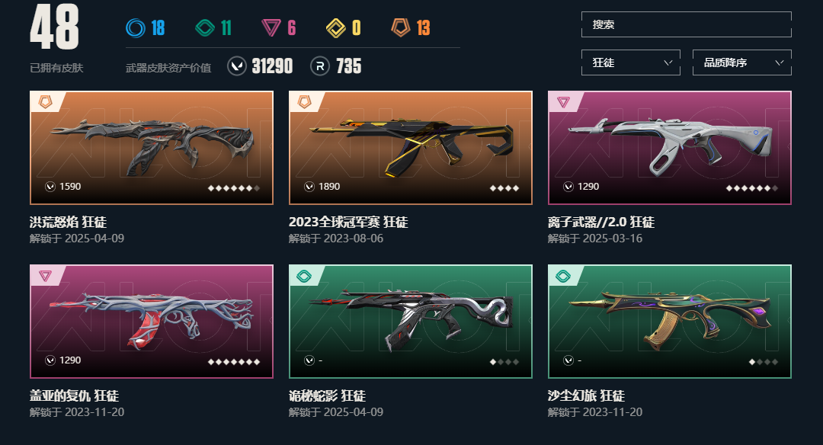Click the 诡秘蛇影 狂徒 skin name
This screenshot has width=823, height=445.
327,395
